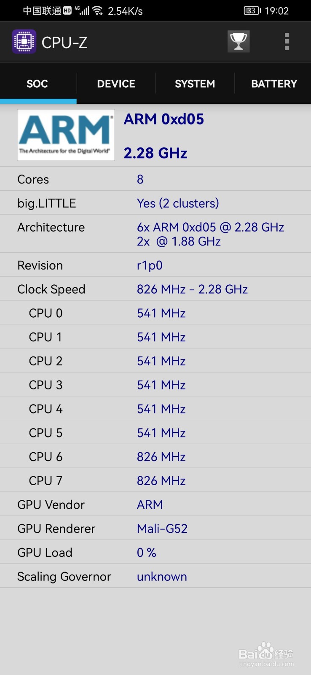
Task: Open the three-dot overflow menu
Action: coord(287,42)
